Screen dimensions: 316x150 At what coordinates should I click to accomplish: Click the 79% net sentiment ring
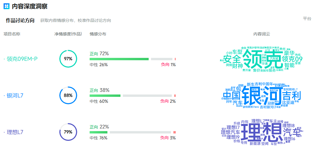(x=68, y=132)
